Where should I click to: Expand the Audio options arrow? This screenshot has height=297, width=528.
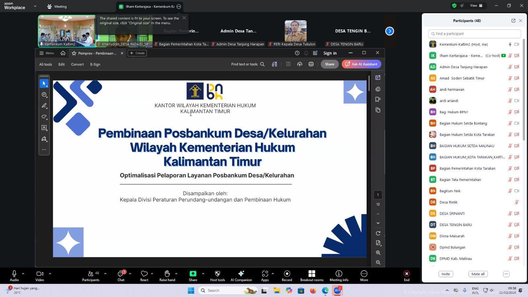click(x=23, y=274)
